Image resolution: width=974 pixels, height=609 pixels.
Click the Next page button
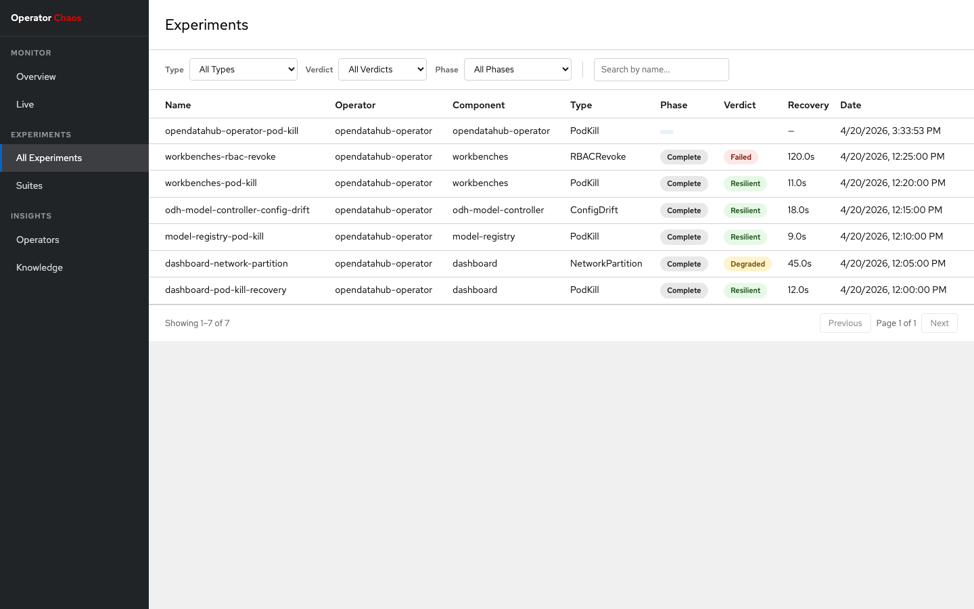tap(939, 323)
